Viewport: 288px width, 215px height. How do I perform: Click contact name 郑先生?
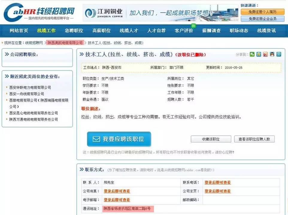click(x=109, y=182)
